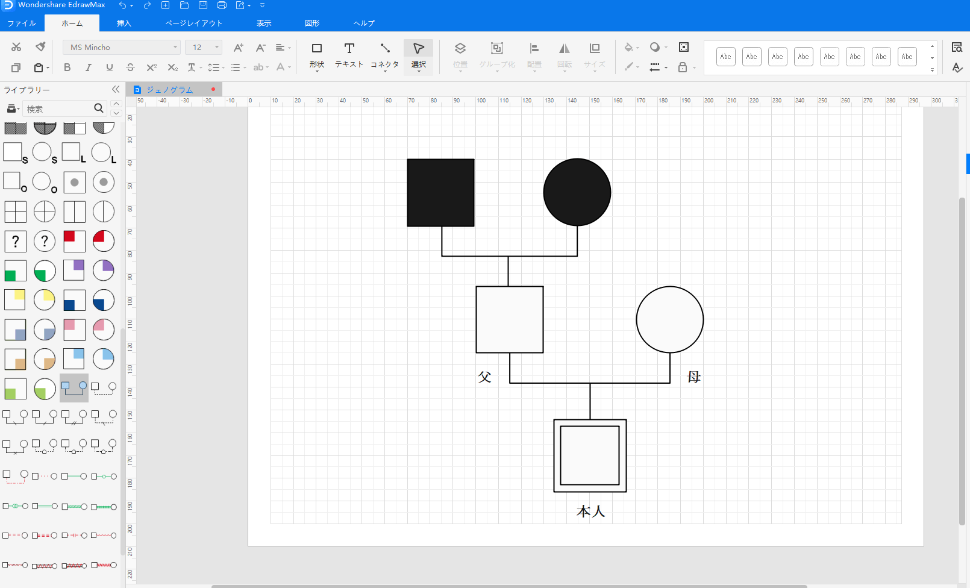Click the Connector (コネクタ) tool

[384, 55]
